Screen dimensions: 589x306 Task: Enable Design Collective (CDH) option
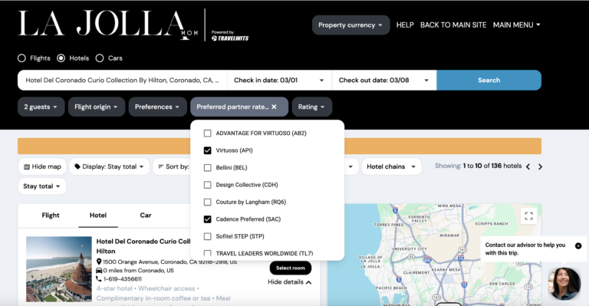(207, 185)
